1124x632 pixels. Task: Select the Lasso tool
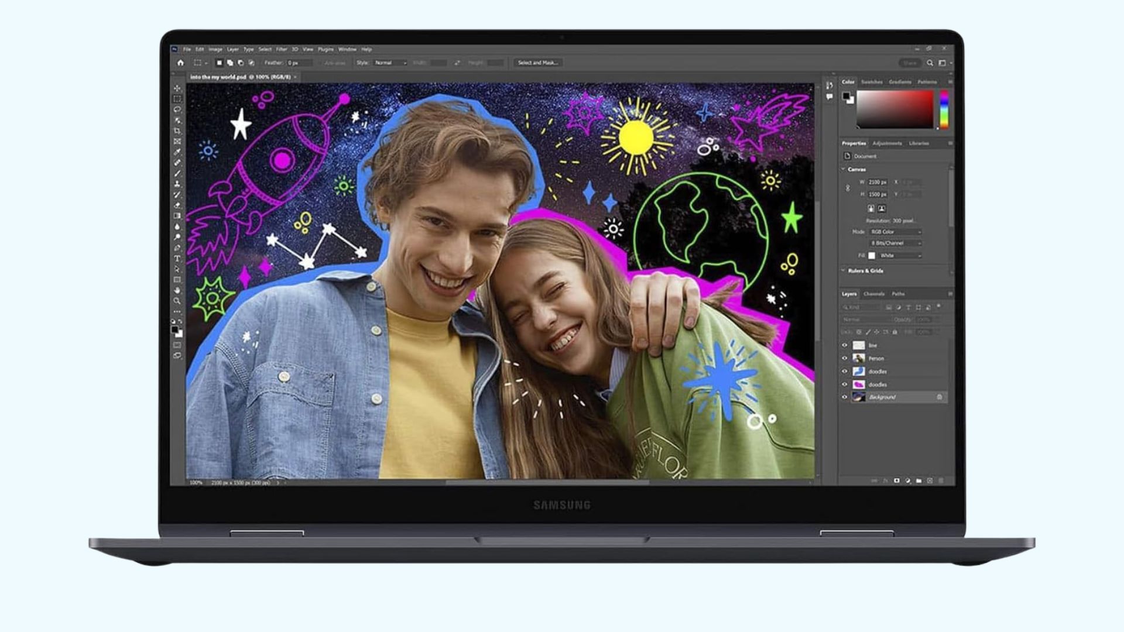tap(177, 110)
